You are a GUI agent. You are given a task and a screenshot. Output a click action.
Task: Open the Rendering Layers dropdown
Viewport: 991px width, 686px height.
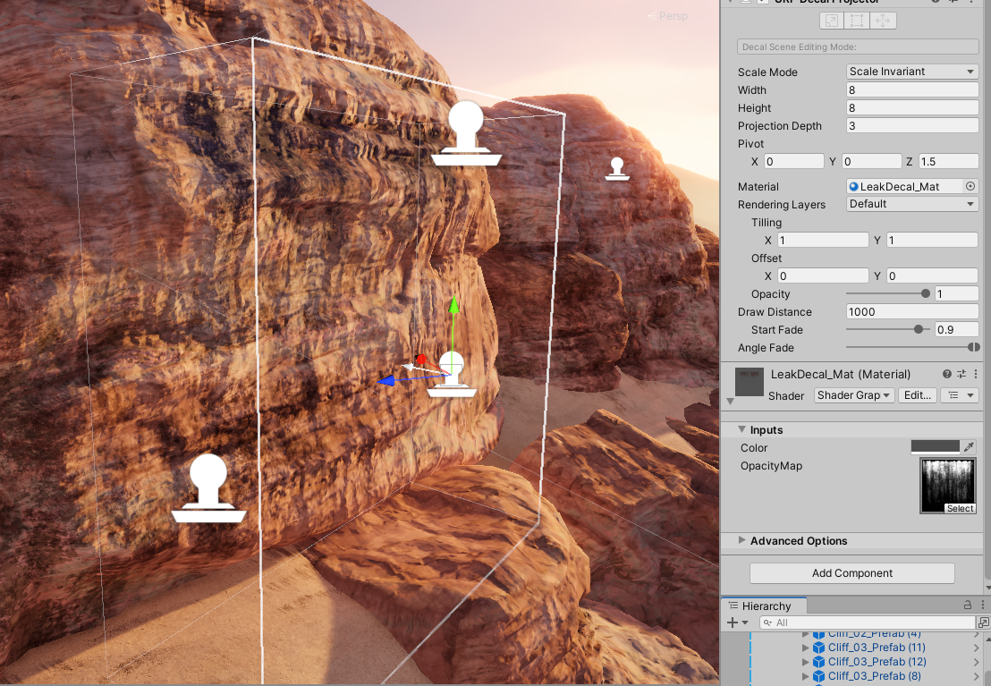point(912,204)
